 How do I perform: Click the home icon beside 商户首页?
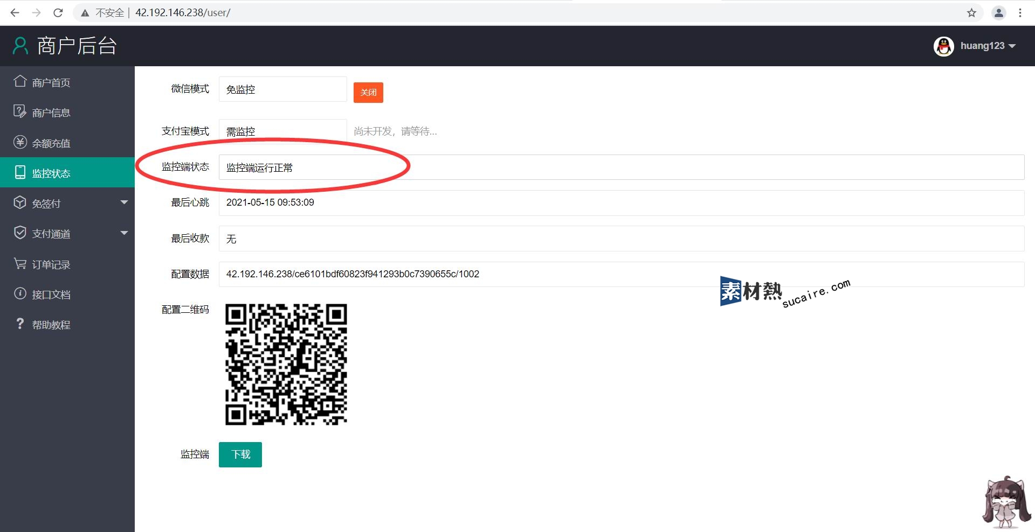coord(20,81)
